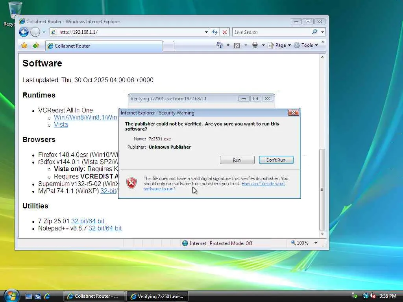Expand the address bar URL history dropdown
Screen dimensions: 403x302
(206, 32)
